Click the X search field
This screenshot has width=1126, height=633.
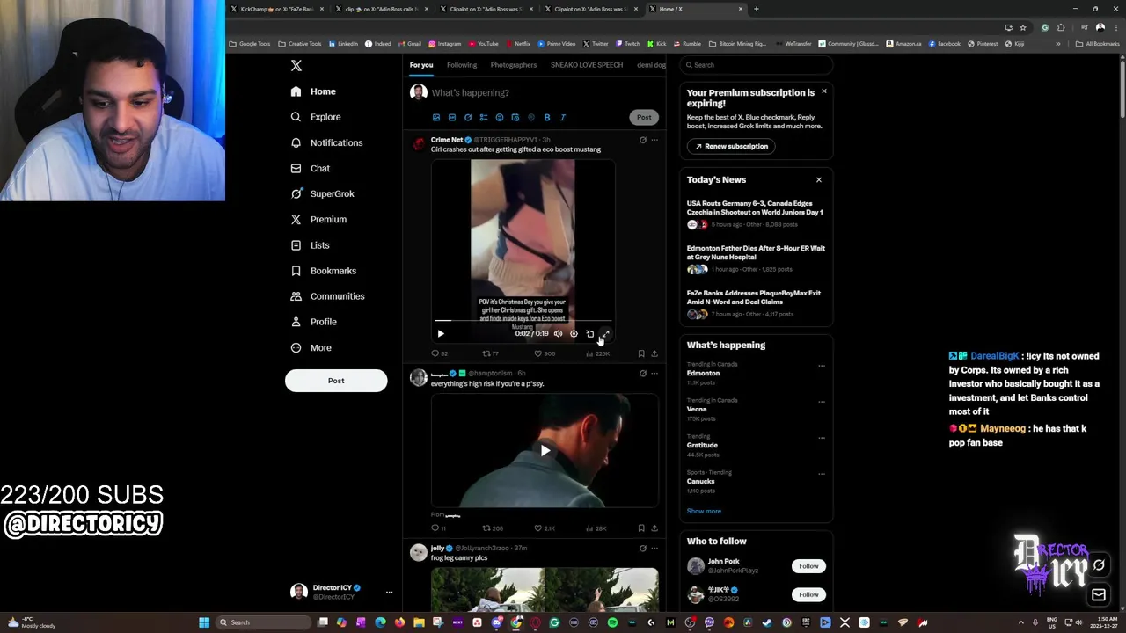coord(757,65)
